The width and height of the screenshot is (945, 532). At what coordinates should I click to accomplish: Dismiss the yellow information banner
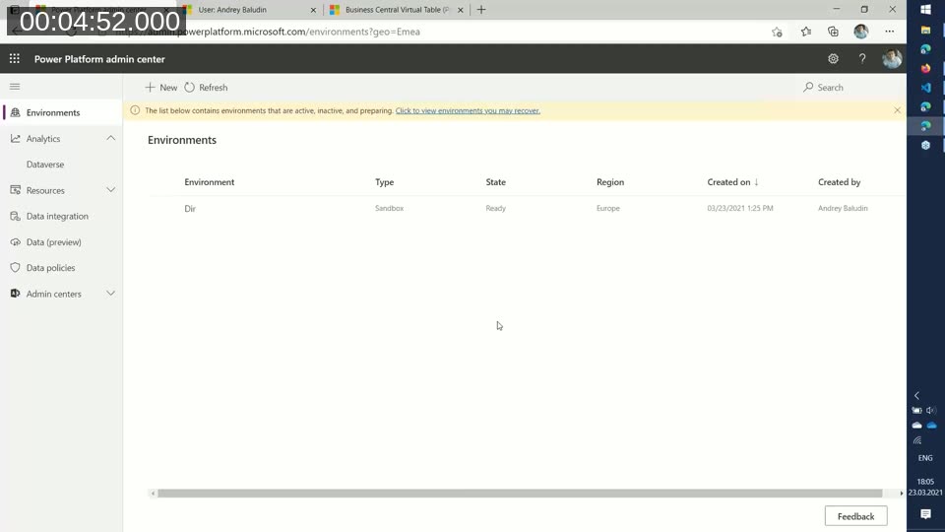tap(897, 110)
